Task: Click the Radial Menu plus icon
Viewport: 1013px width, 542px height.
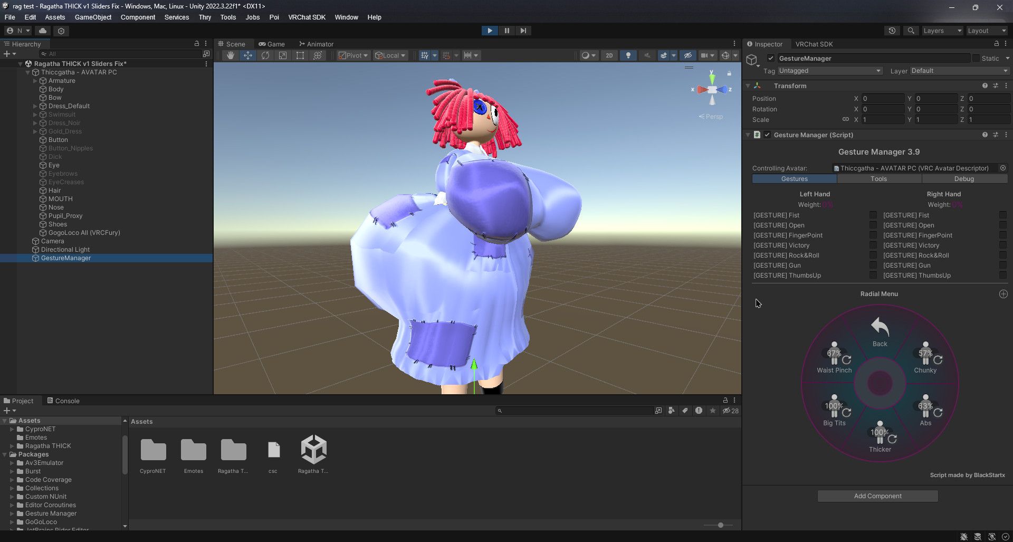Action: (x=1003, y=294)
